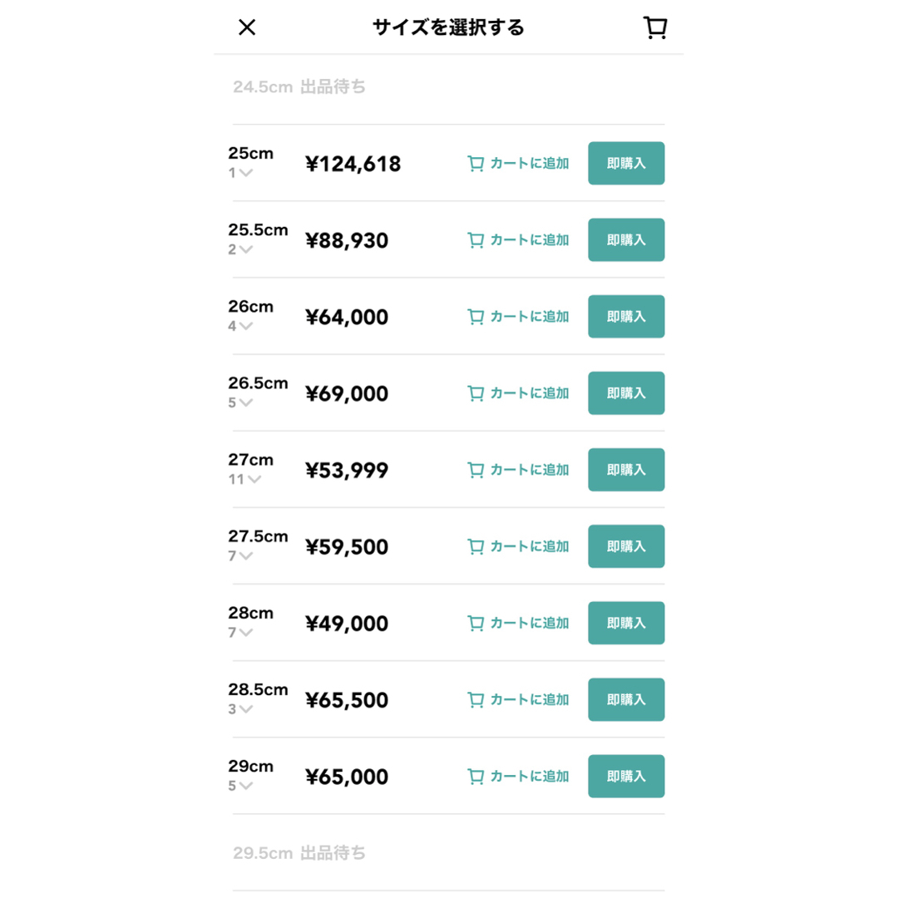Expand the 26cm listings chevron
The height and width of the screenshot is (898, 898).
coord(246,327)
